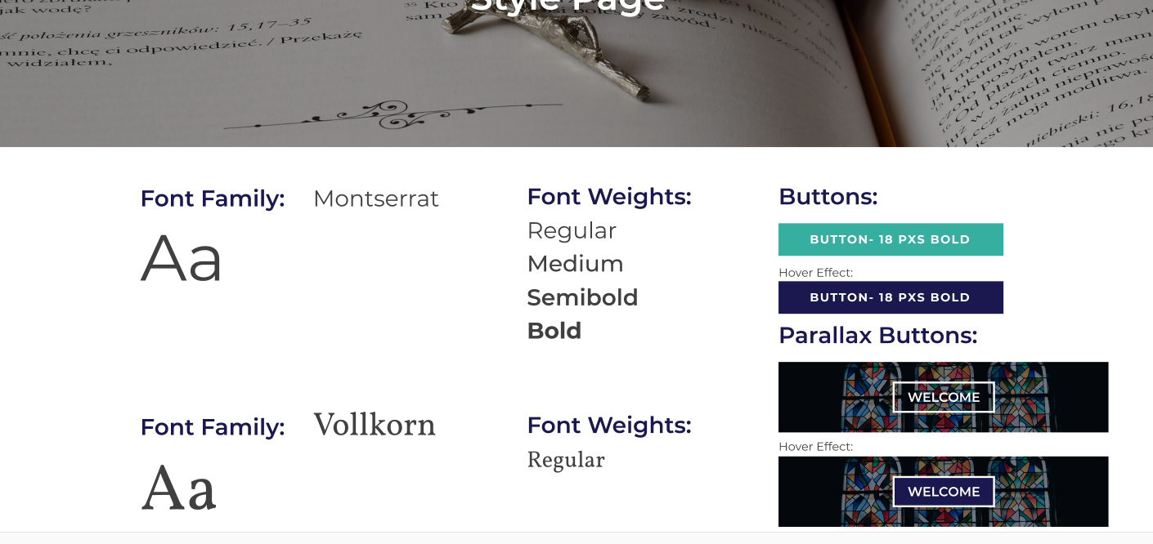Click the "Font Family:" heading beside Montserrat
This screenshot has height=544, width=1153.
click(213, 198)
